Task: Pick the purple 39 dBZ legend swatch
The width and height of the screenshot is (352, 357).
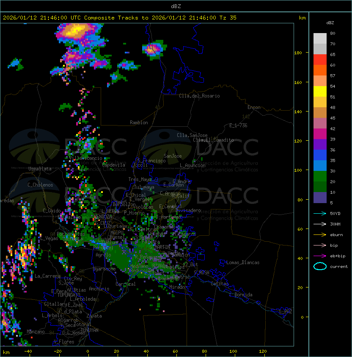Action: click(x=320, y=144)
